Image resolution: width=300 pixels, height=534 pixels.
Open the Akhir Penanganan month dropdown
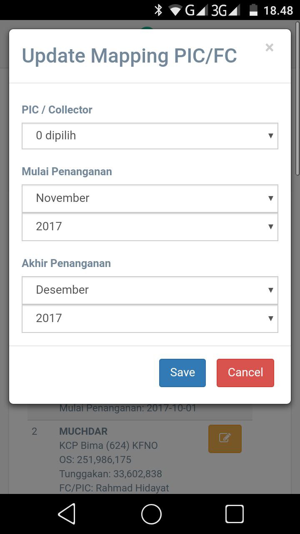(150, 290)
